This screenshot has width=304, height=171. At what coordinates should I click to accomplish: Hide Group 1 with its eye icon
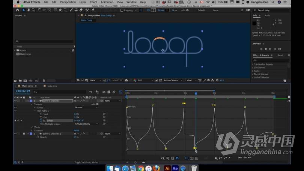15,107
